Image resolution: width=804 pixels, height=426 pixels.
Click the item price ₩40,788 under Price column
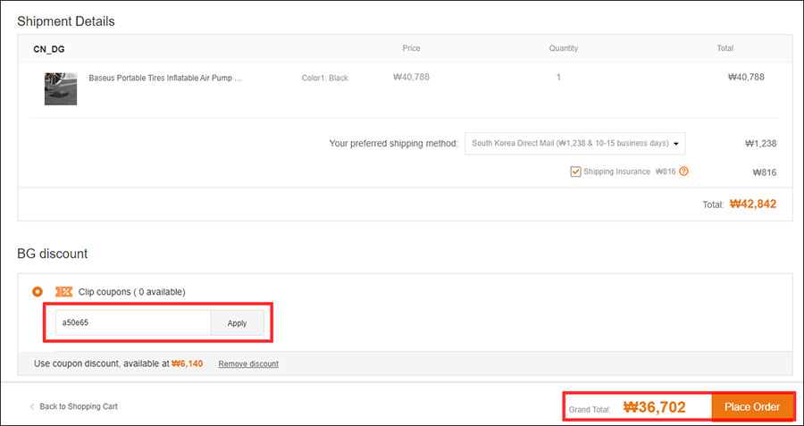click(x=411, y=78)
